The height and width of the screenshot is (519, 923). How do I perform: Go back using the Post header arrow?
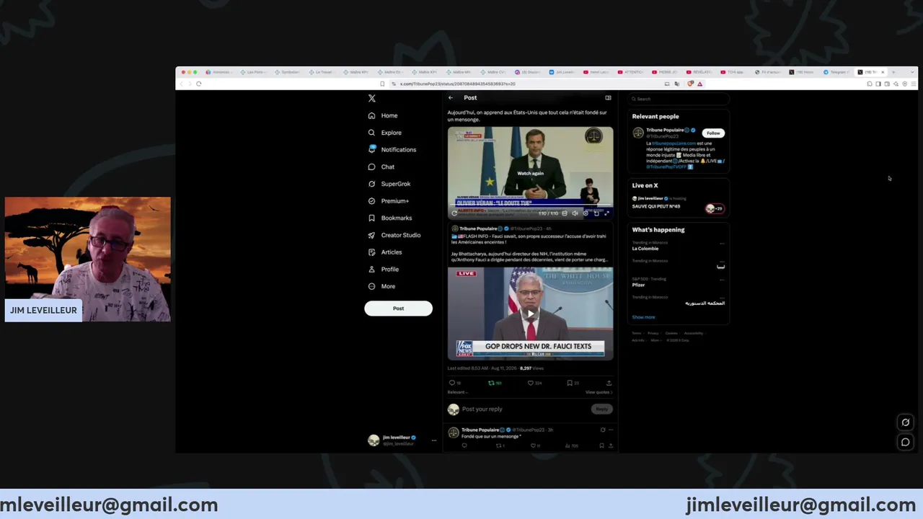tap(451, 98)
